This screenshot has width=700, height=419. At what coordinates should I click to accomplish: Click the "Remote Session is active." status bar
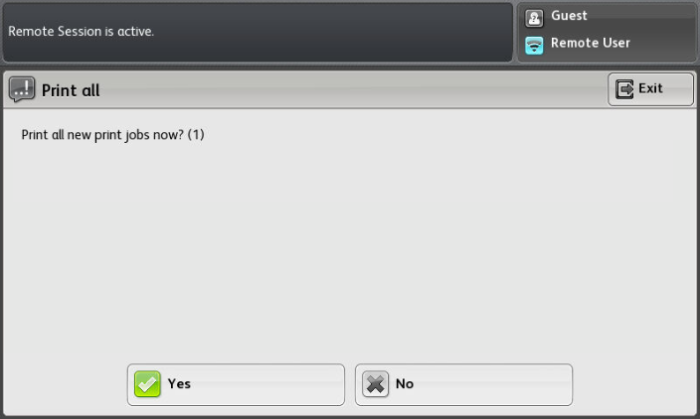pyautogui.click(x=258, y=32)
